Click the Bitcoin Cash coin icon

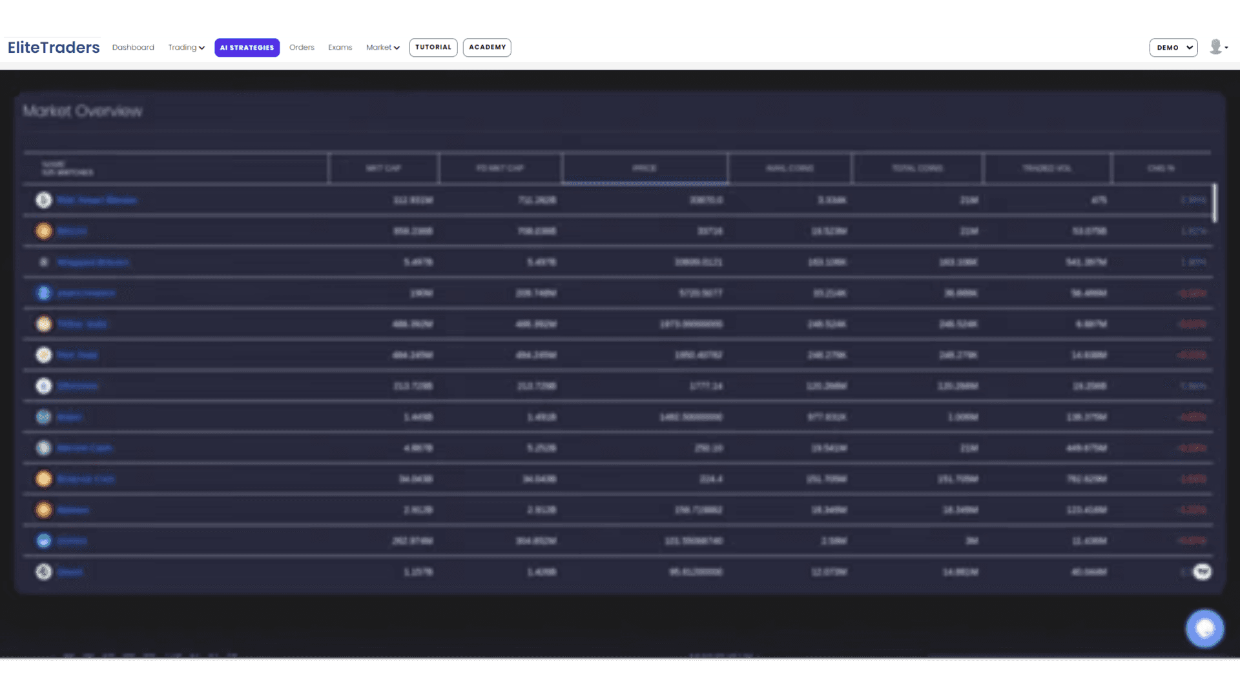[43, 448]
